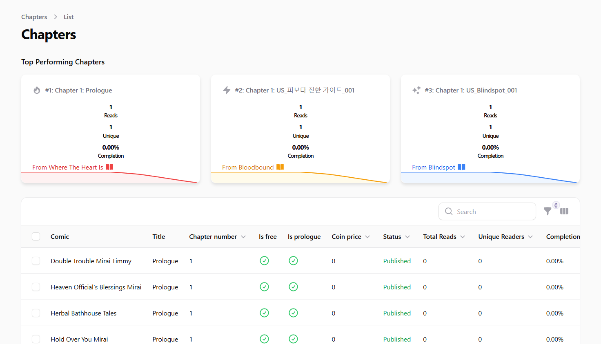The image size is (601, 344).
Task: Toggle the select-all checkbox in table header
Action: click(36, 236)
